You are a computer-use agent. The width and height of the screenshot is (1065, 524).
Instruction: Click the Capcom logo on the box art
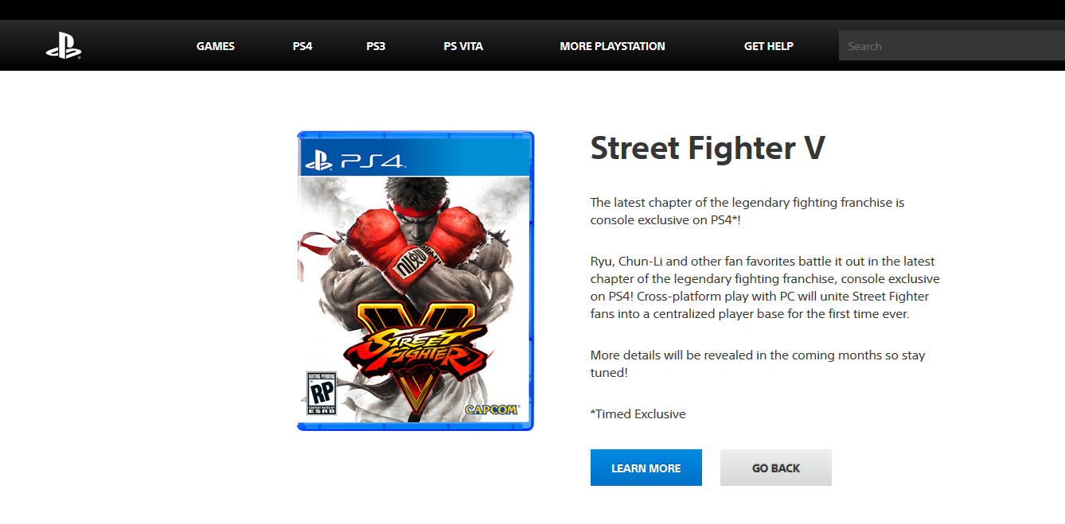click(491, 409)
